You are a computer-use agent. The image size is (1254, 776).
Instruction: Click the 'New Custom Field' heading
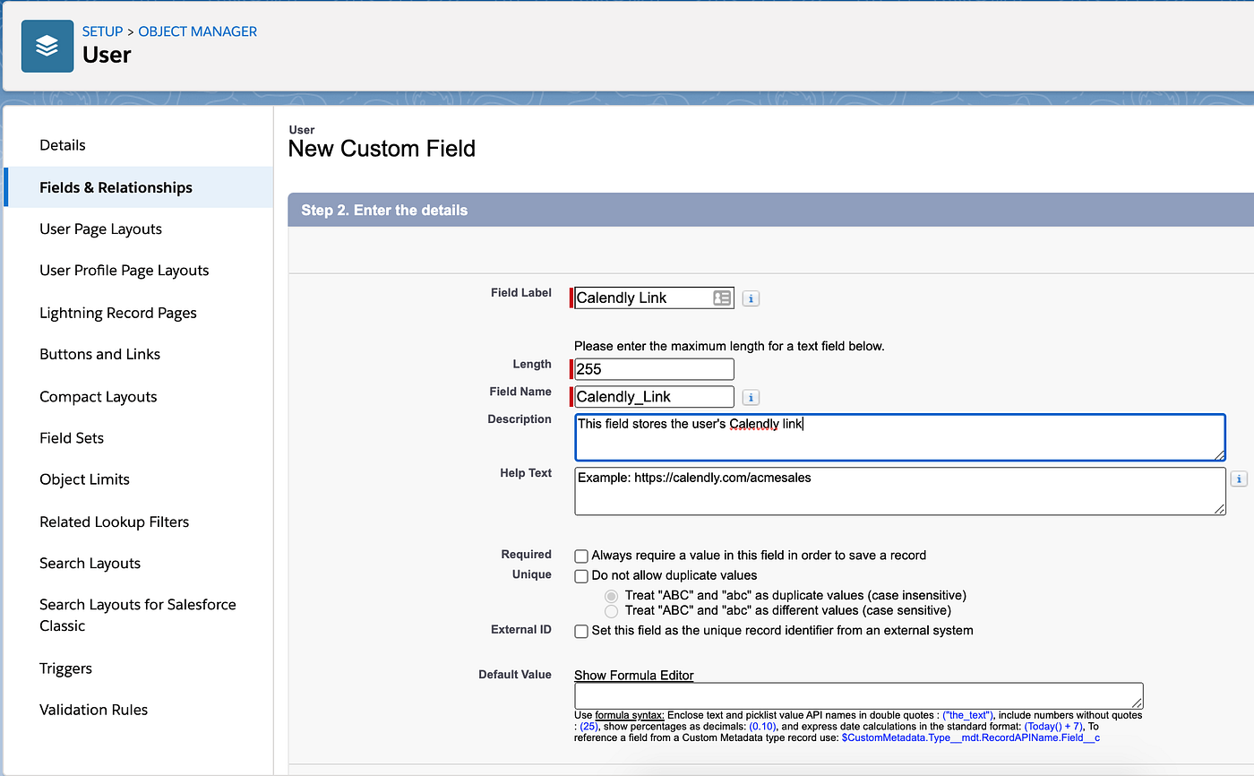coord(382,149)
